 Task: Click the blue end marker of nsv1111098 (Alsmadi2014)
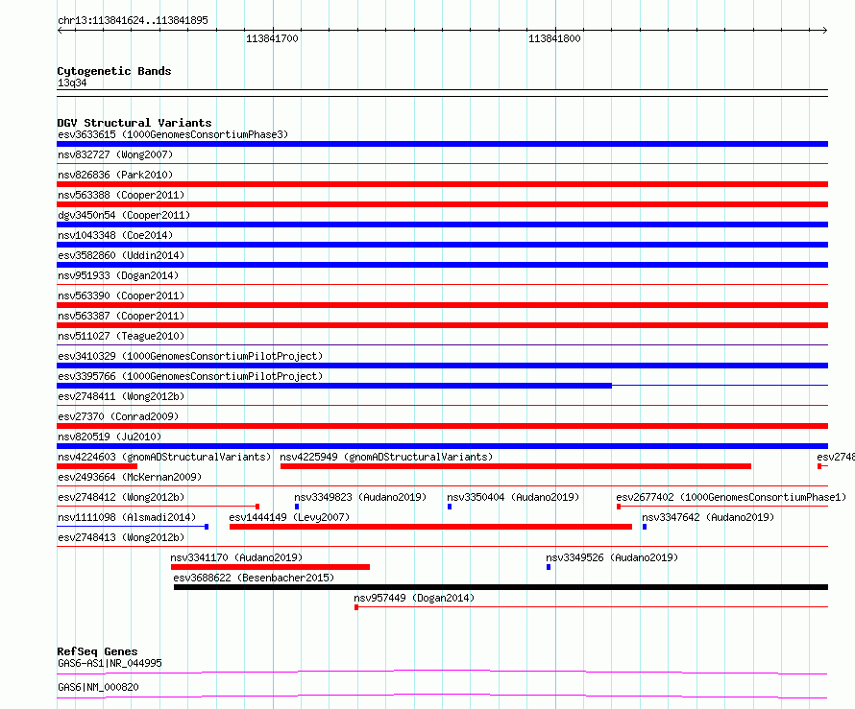(207, 527)
